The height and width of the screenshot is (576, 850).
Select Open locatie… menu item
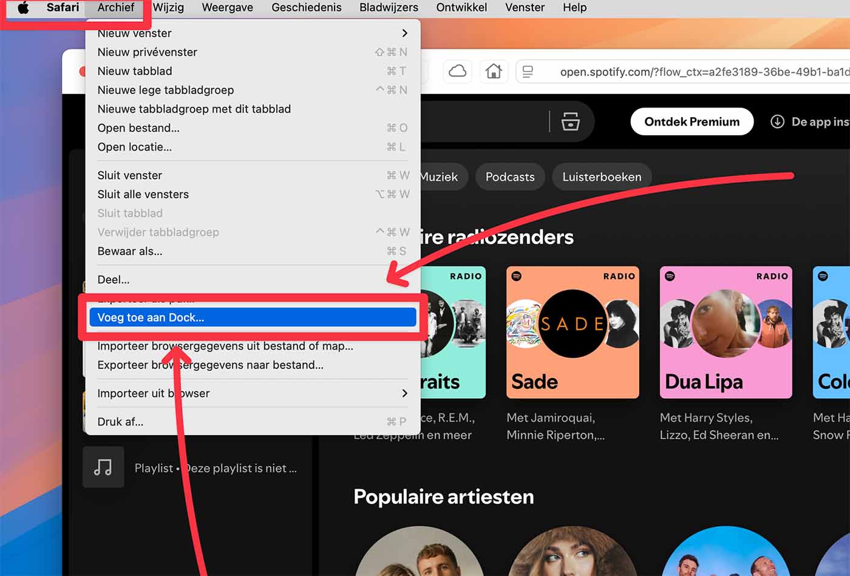click(x=253, y=147)
